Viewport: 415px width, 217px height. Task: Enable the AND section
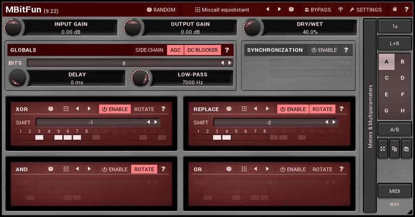(x=115, y=169)
